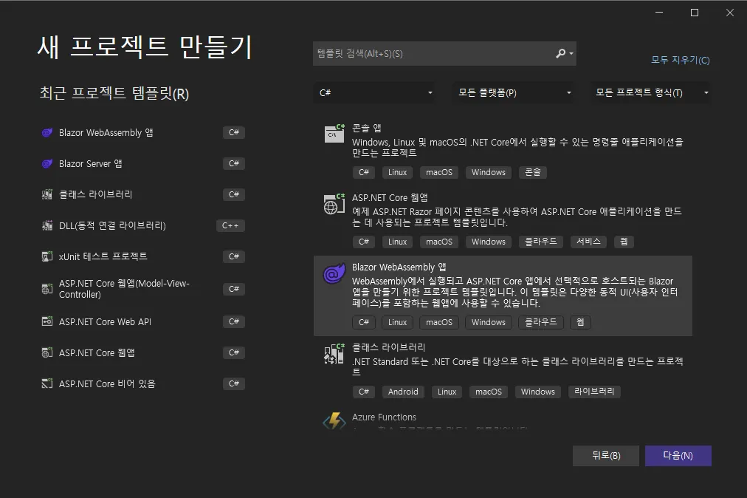This screenshot has width=747, height=498.
Task: Click the 다음(N) button
Action: [x=678, y=456]
